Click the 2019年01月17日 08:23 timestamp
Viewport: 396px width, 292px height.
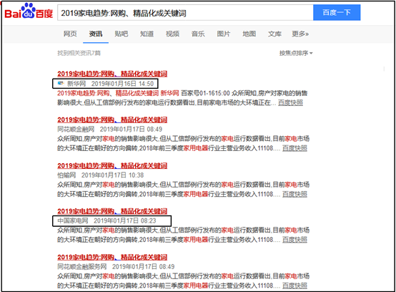pos(125,220)
